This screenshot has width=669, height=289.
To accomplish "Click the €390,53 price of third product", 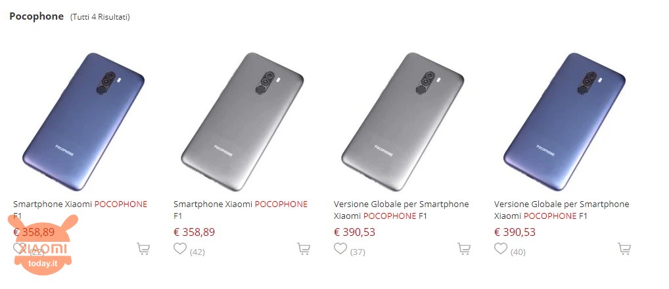I will [x=354, y=232].
